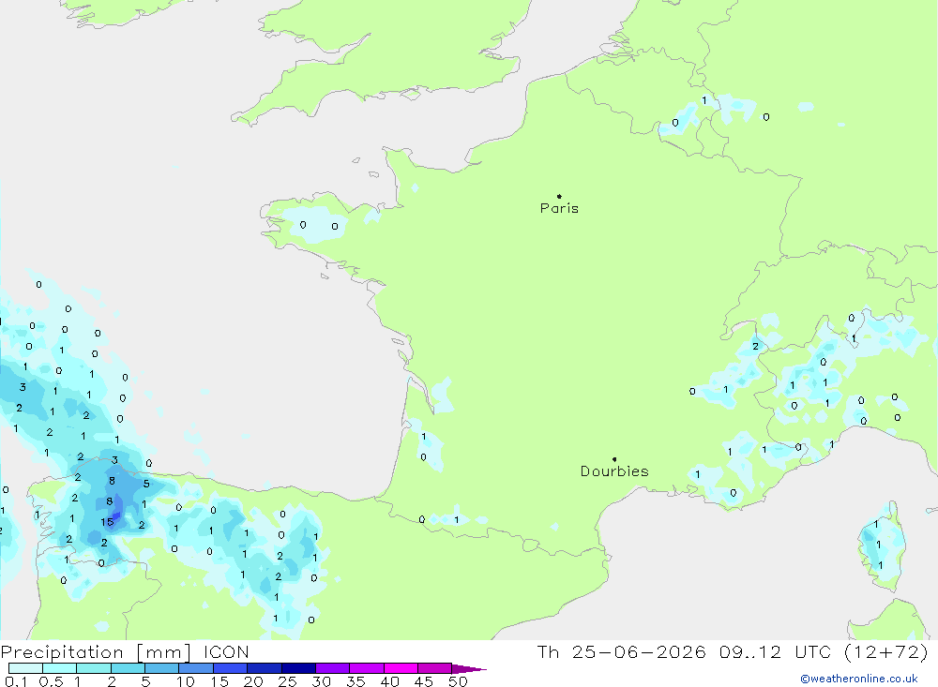Pick the 30–35 mm legend color swatch
This screenshot has height=687, width=938.
tap(333, 668)
